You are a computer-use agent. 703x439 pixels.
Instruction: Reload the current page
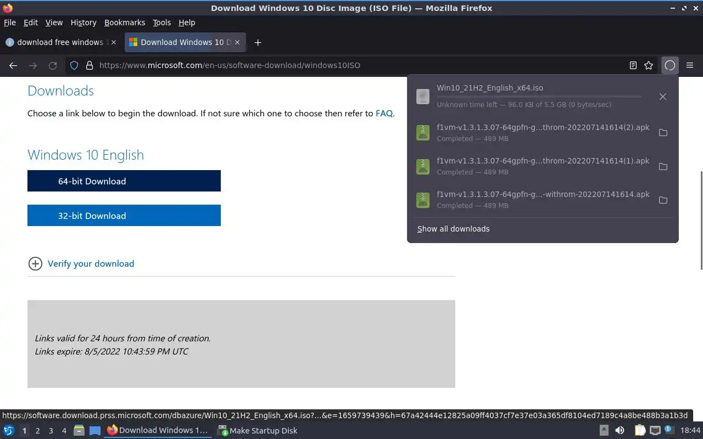pos(53,65)
